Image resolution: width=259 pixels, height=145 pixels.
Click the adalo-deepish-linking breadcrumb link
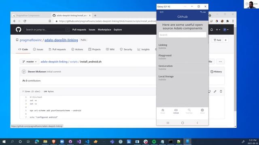point(54,62)
